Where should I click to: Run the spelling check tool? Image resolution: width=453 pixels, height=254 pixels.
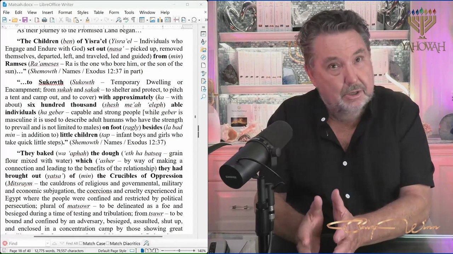coord(126,20)
